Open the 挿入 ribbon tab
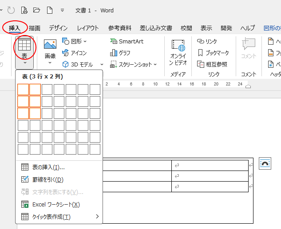 15,28
